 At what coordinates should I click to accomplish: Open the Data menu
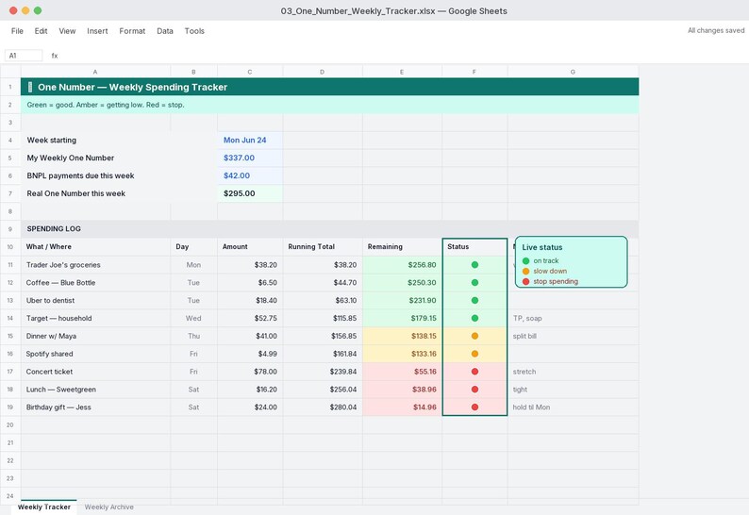165,31
